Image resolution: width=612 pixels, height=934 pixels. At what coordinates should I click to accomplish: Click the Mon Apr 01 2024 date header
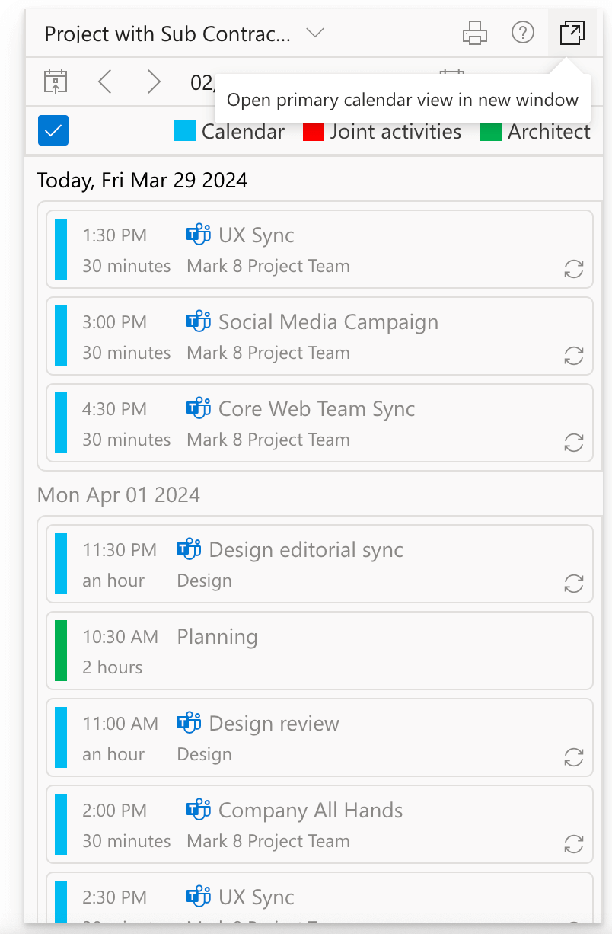click(x=119, y=495)
